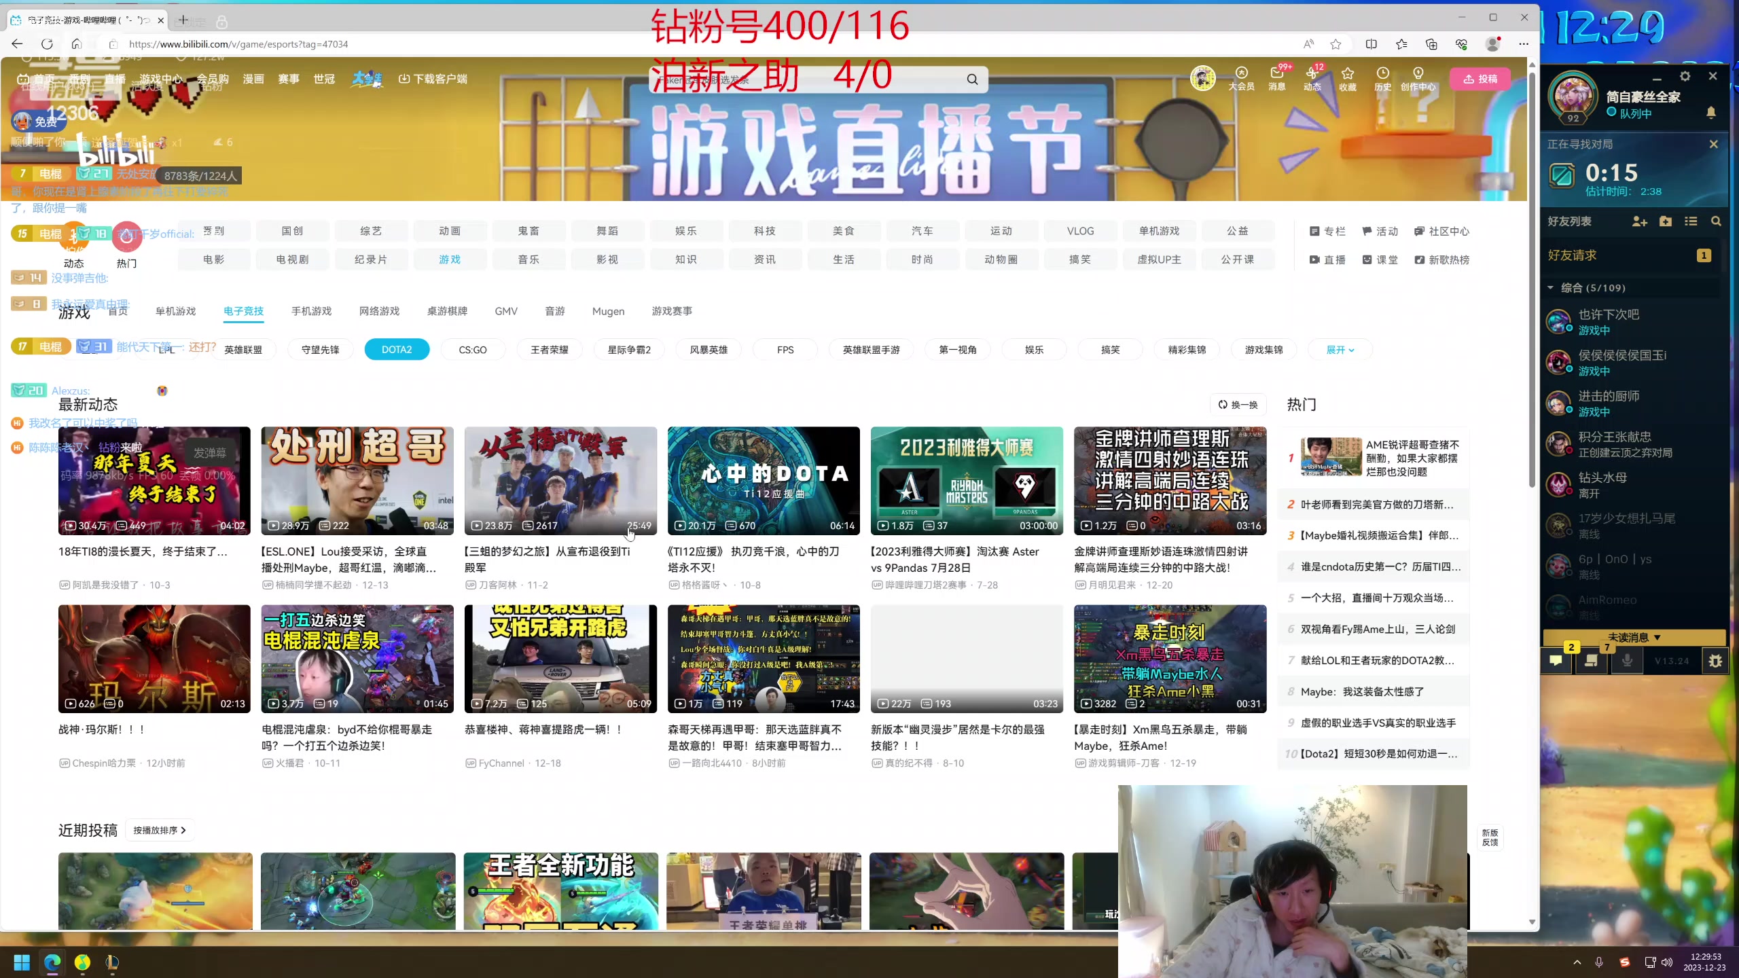Open the 处刑超哥 ESL.ONE video thumbnail
This screenshot has height=978, width=1739.
point(357,481)
